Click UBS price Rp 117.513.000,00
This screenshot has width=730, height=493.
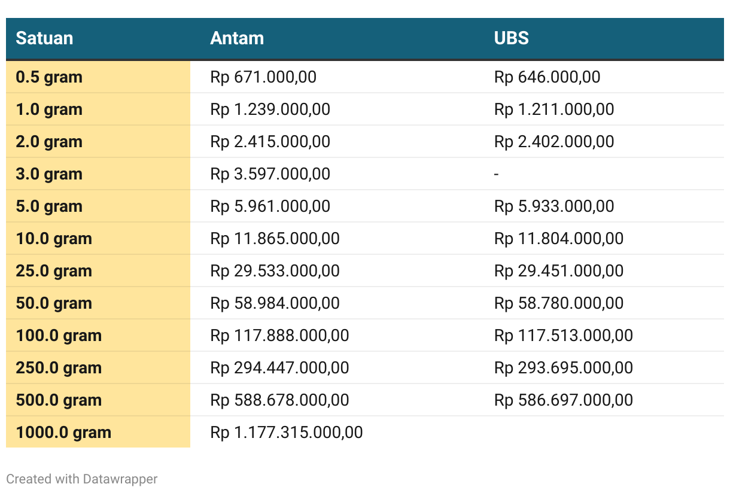pyautogui.click(x=564, y=336)
